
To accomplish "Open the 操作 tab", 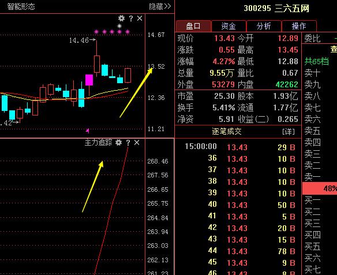I will tap(299, 26).
